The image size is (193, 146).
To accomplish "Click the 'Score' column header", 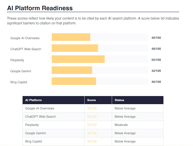I will coord(98,100).
